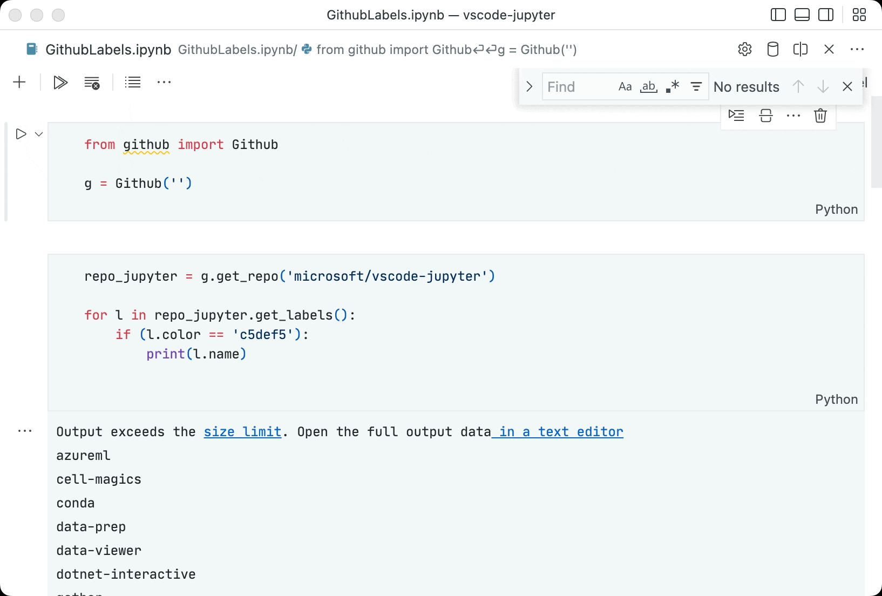Clear all outputs in notebook toolbar
882x596 pixels.
tap(92, 83)
